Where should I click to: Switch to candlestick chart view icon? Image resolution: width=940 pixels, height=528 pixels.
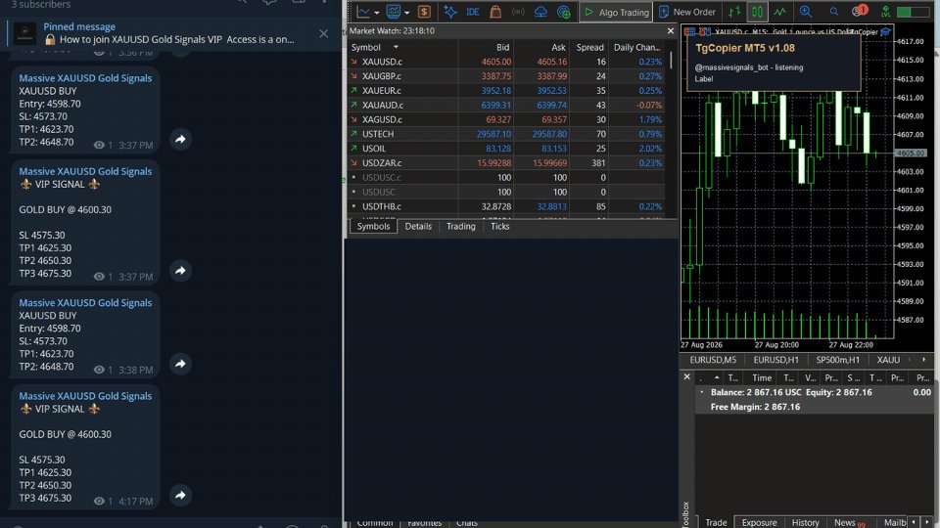tap(757, 12)
